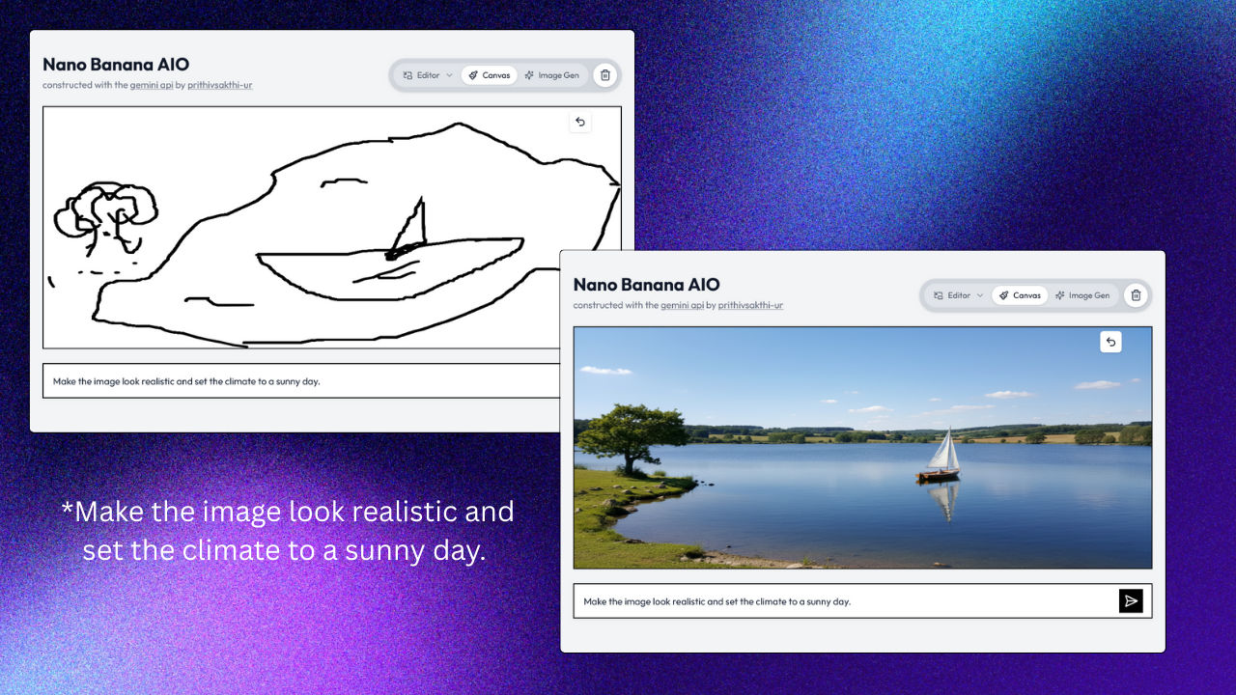Expand the Editor dropdown in the photo window
The height and width of the screenshot is (695, 1236).
(x=959, y=295)
